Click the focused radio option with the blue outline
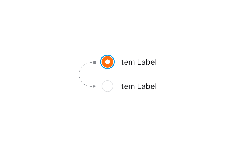241x145 pixels. coord(107,62)
